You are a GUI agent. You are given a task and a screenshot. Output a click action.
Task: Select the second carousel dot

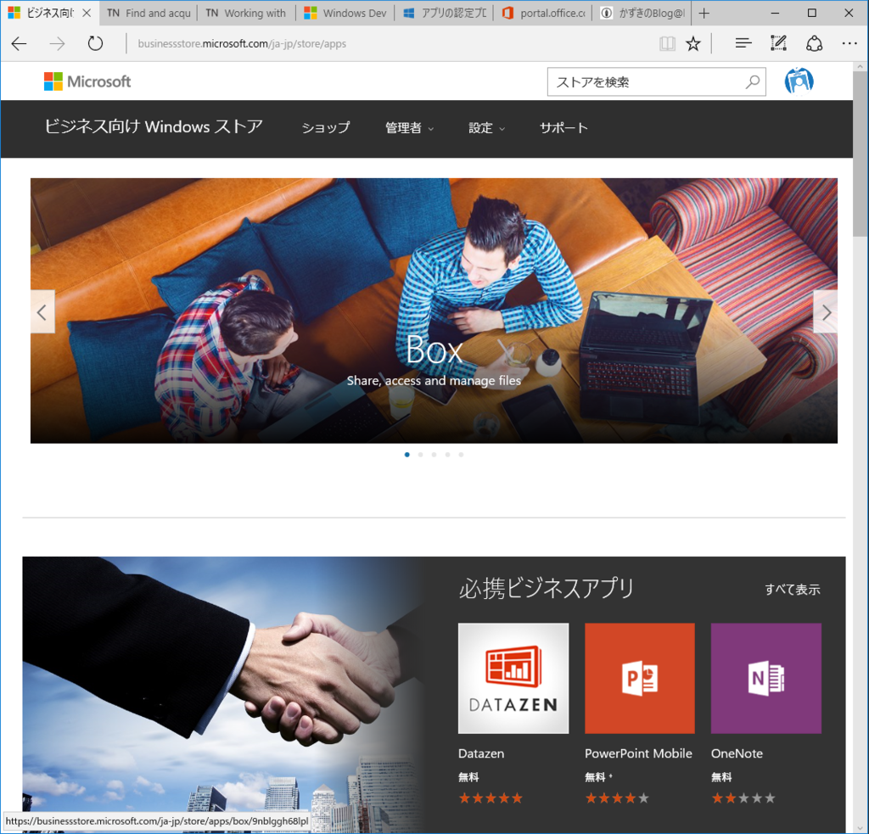pos(421,455)
